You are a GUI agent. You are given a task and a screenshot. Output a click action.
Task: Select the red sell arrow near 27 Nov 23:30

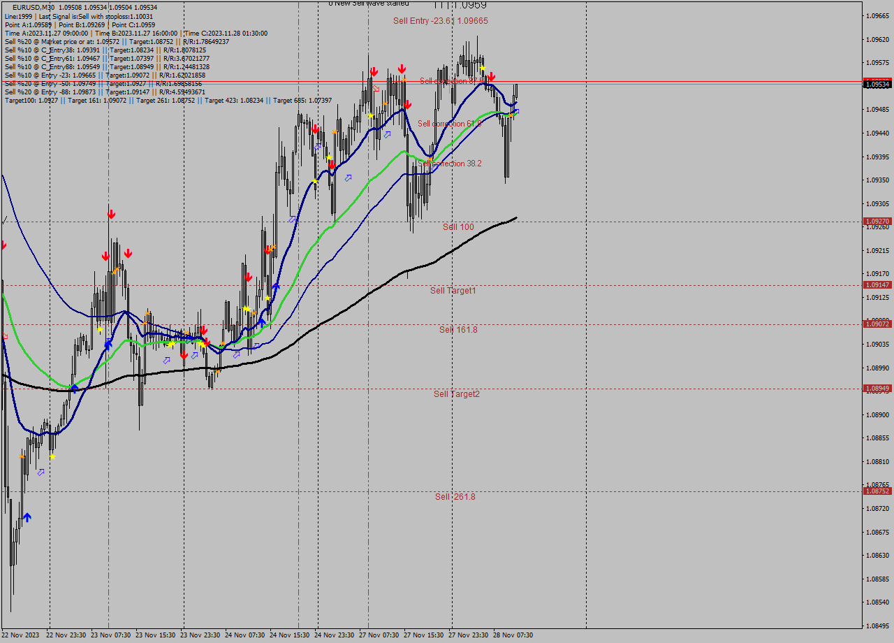coord(491,75)
